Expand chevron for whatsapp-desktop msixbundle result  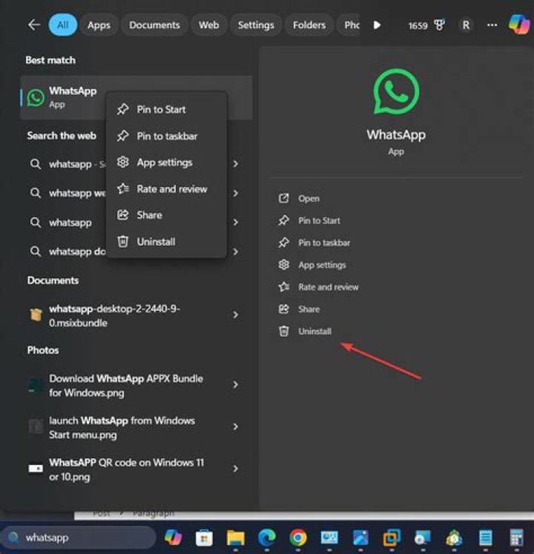click(x=236, y=314)
